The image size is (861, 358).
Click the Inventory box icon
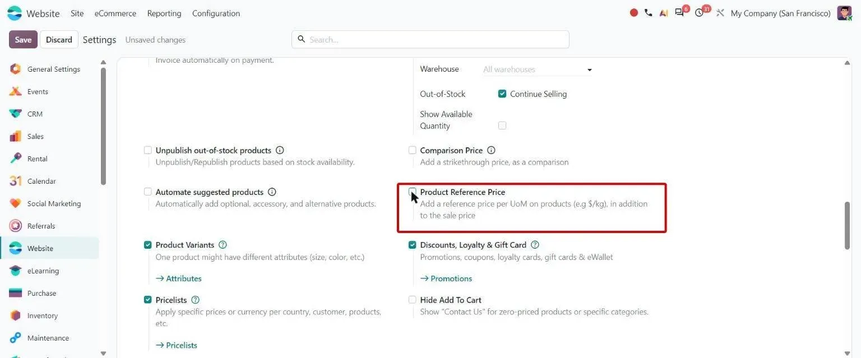(x=16, y=315)
